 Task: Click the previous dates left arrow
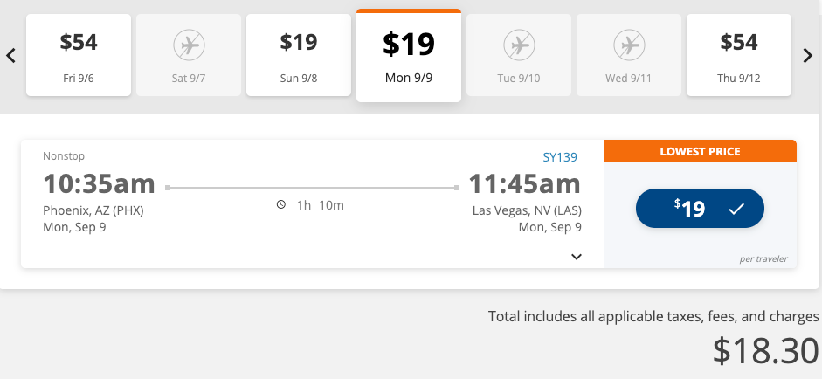pos(11,56)
